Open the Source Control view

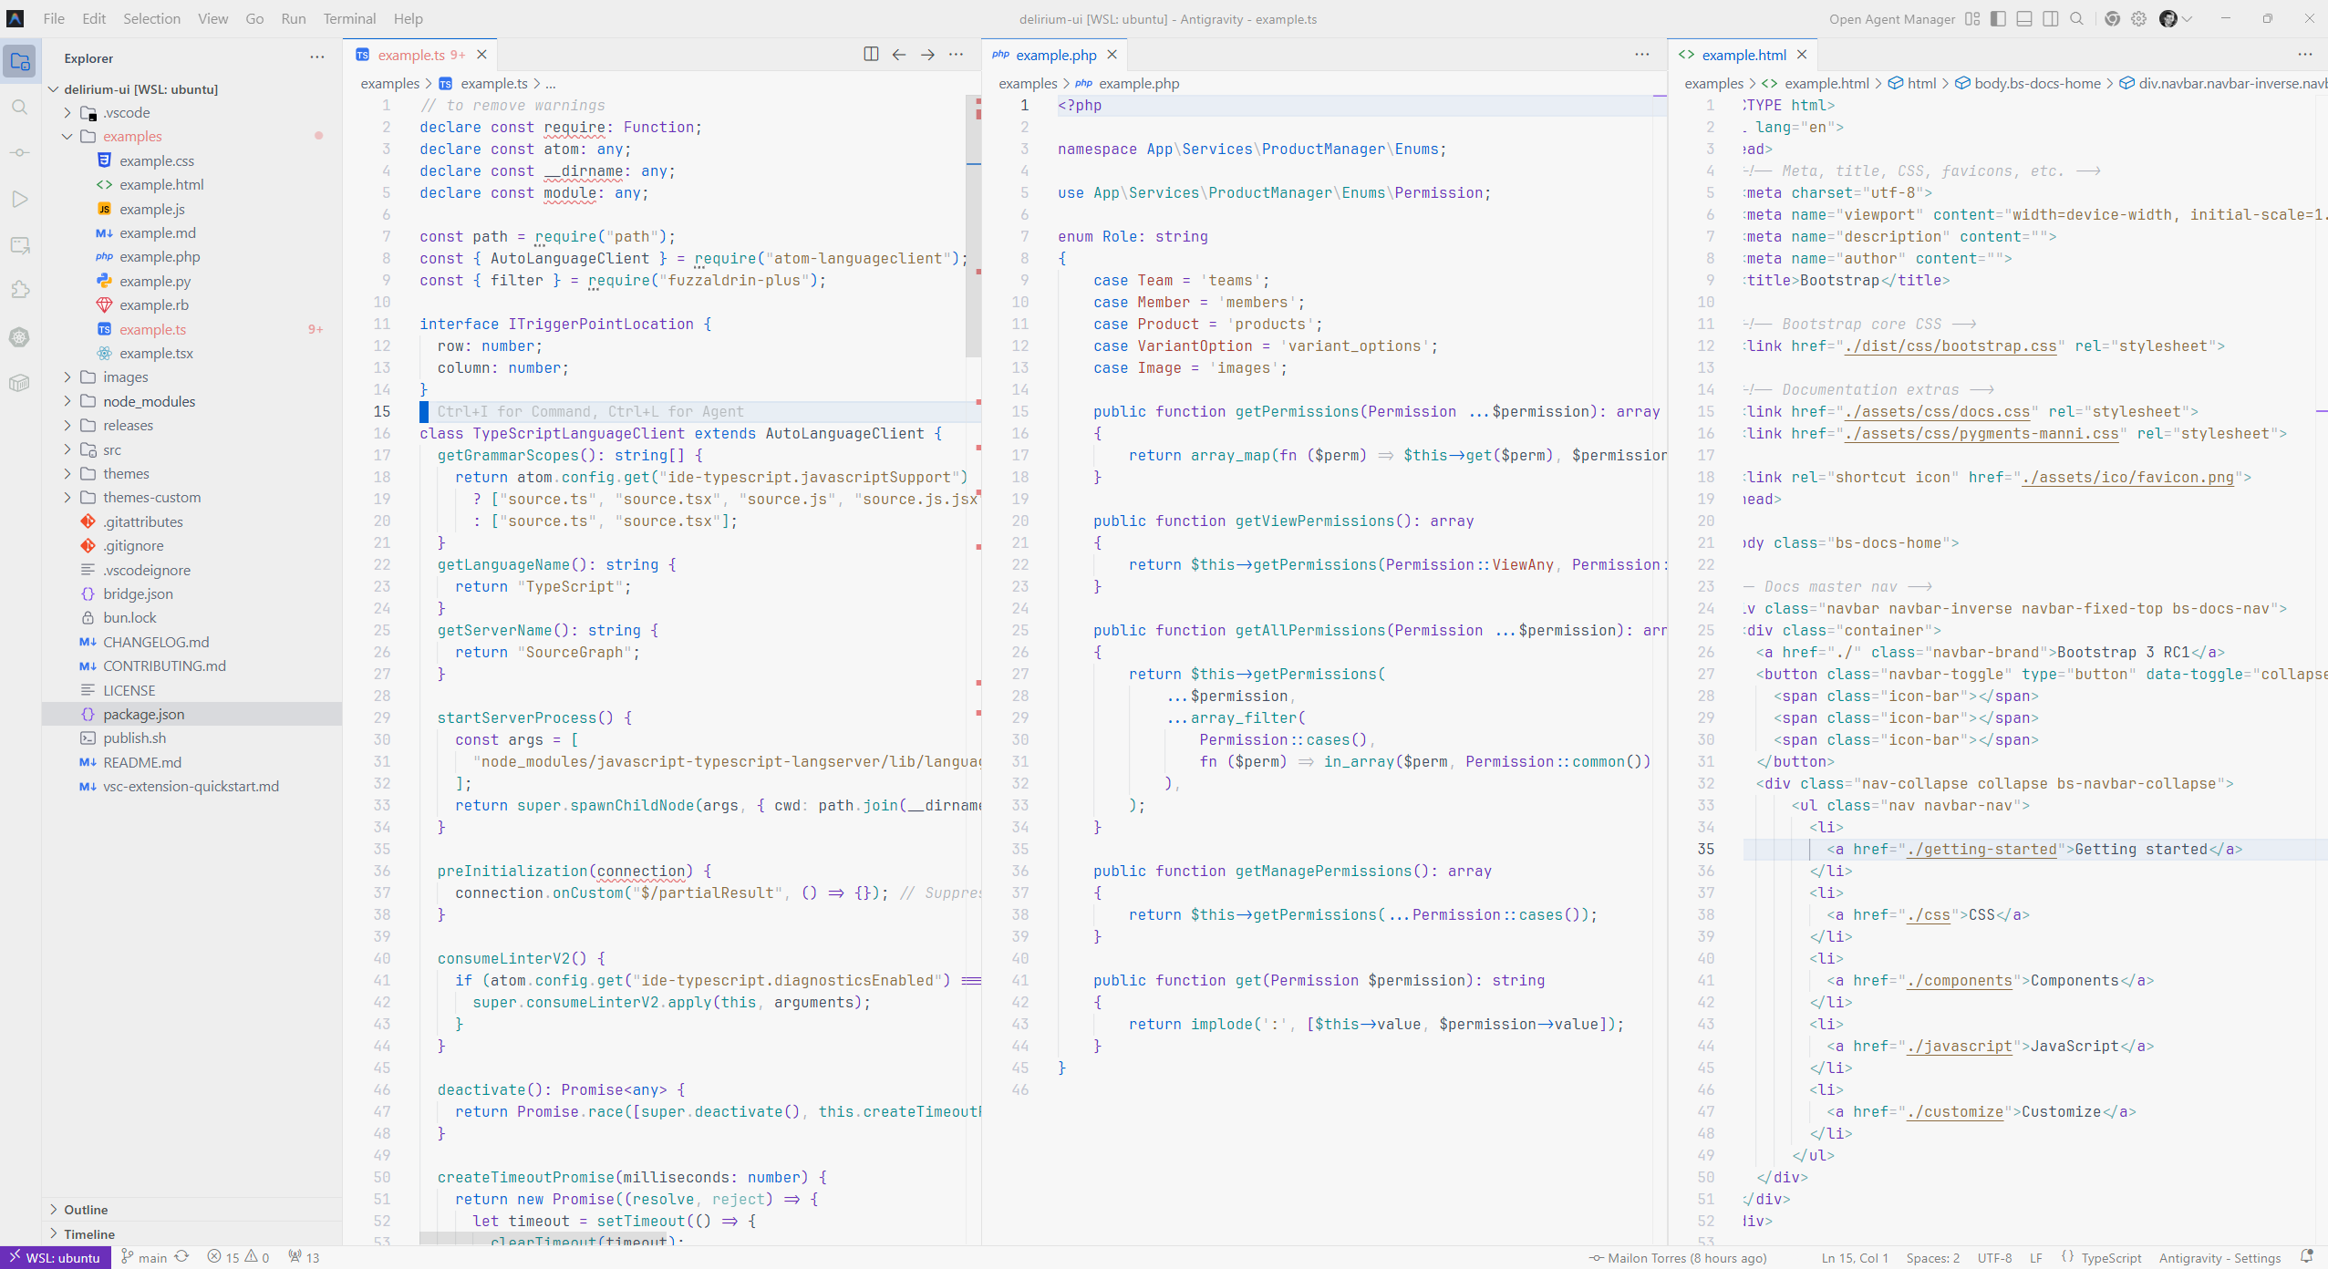pos(19,153)
